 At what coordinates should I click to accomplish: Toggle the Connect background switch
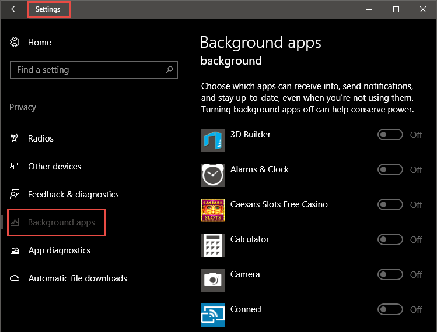[390, 309]
